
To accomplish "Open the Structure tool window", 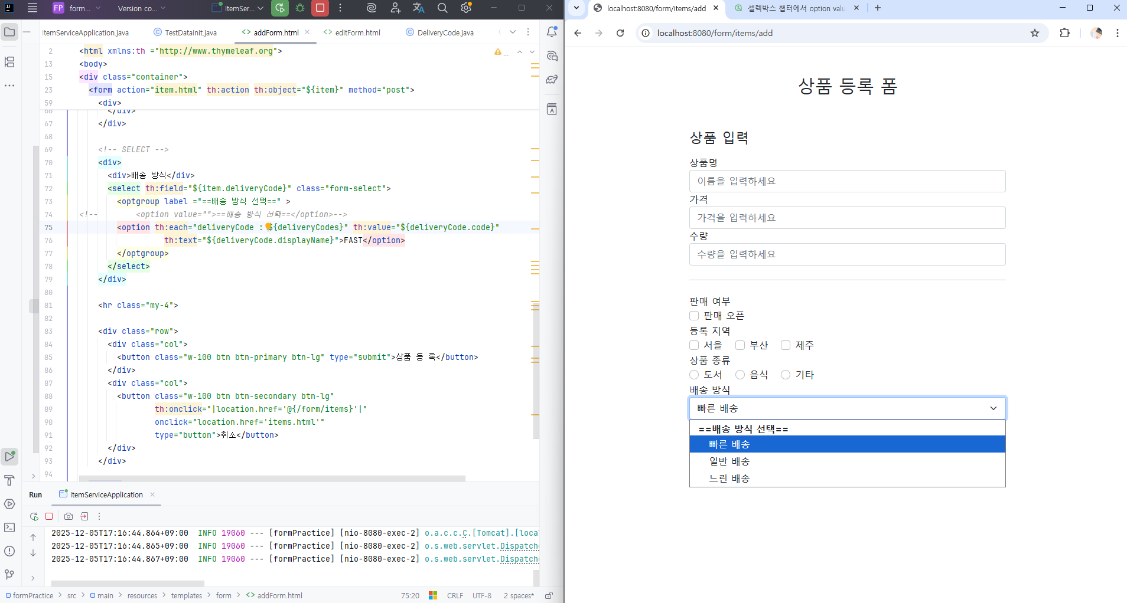I will [x=9, y=62].
